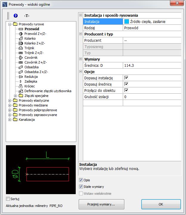
Task: Click the Przewody elastyczne folder icon
Action: pos(15,100)
